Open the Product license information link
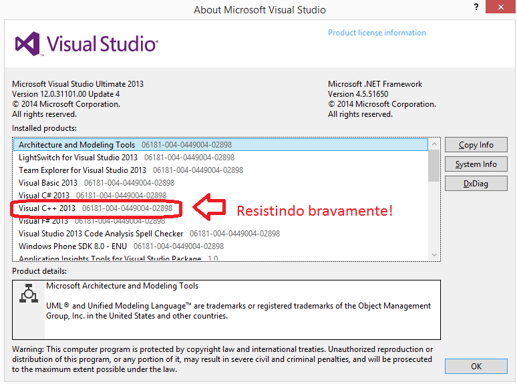Screen dimensions: 517x384 (377, 33)
